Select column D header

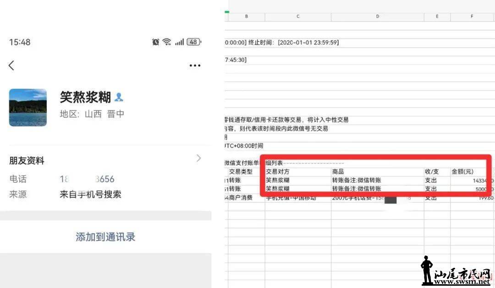pyautogui.click(x=378, y=17)
